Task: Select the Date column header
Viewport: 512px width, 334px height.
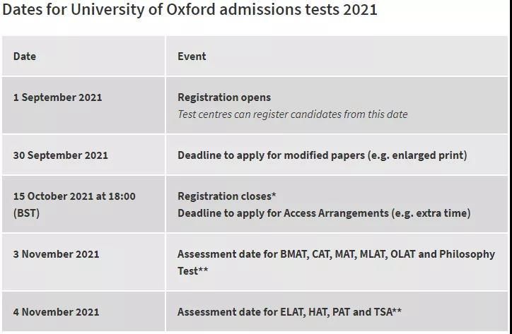Action: (25, 56)
